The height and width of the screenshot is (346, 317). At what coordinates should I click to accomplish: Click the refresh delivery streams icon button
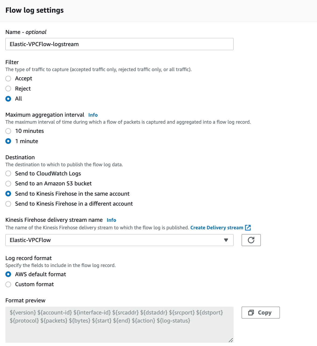[x=251, y=240]
